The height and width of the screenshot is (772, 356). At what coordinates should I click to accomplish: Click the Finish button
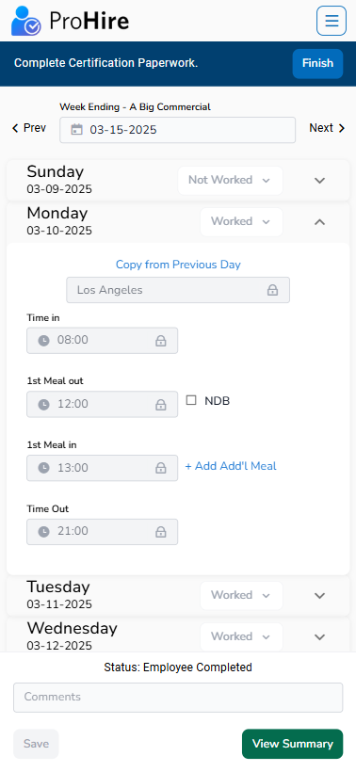[317, 63]
